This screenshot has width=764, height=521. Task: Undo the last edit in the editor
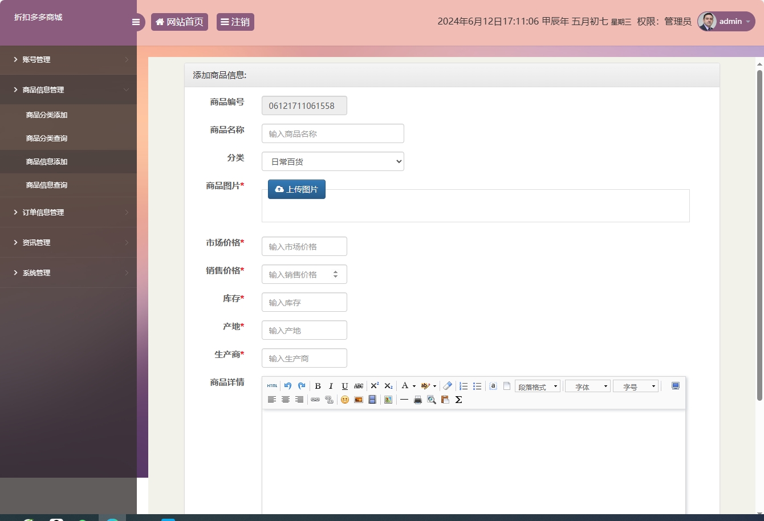pyautogui.click(x=287, y=386)
